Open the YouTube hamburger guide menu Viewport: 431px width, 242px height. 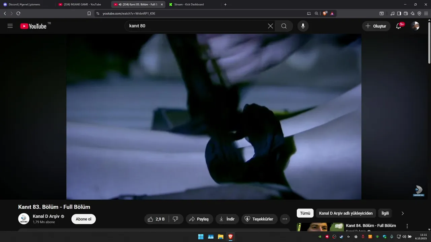pyautogui.click(x=10, y=26)
